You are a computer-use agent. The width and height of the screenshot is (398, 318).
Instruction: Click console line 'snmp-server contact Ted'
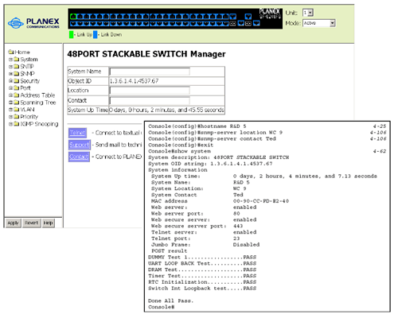tap(212, 138)
